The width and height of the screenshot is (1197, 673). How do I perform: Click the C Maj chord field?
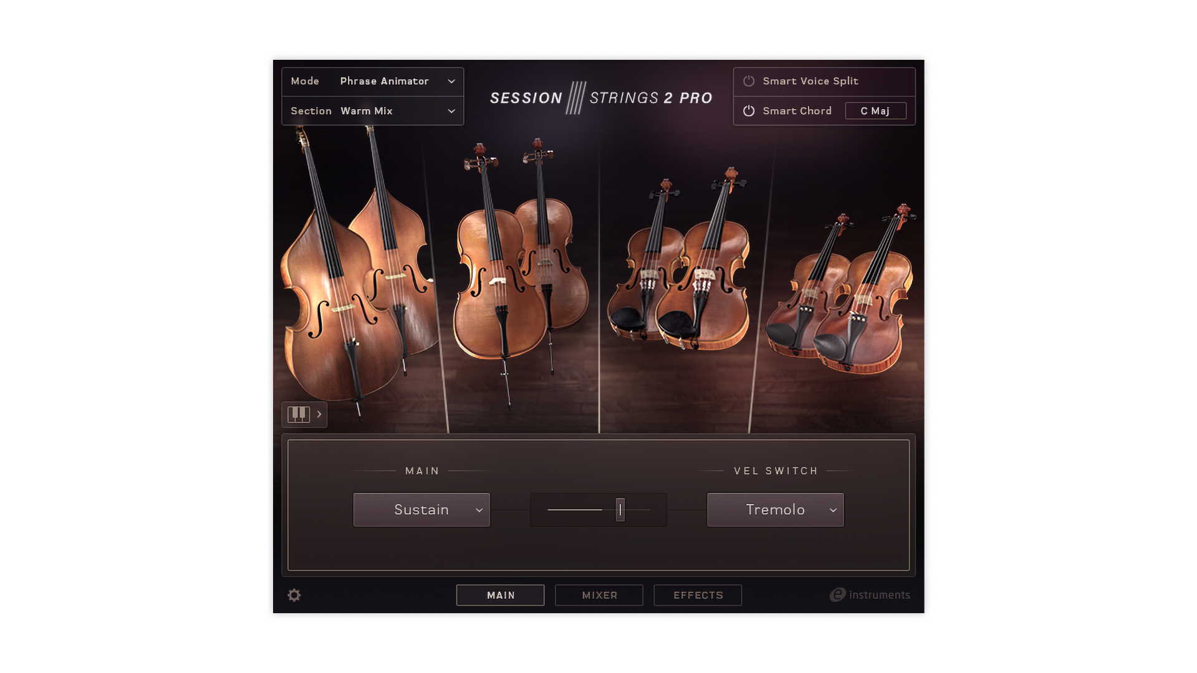point(875,111)
